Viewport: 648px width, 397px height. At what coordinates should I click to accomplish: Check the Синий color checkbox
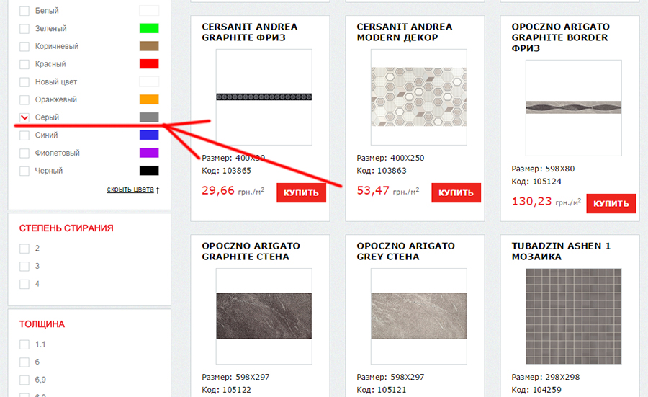tap(24, 135)
